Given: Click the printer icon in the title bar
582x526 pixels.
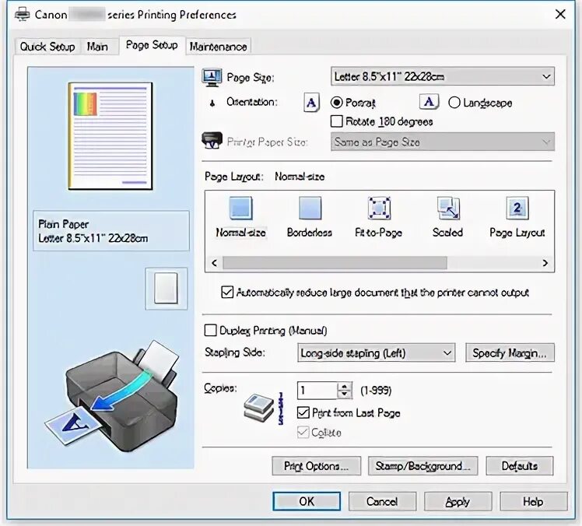Looking at the screenshot, I should coord(22,15).
